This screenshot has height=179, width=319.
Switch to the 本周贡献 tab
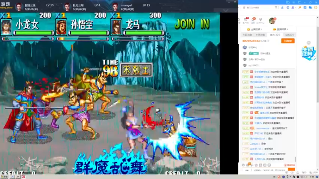click(260, 35)
